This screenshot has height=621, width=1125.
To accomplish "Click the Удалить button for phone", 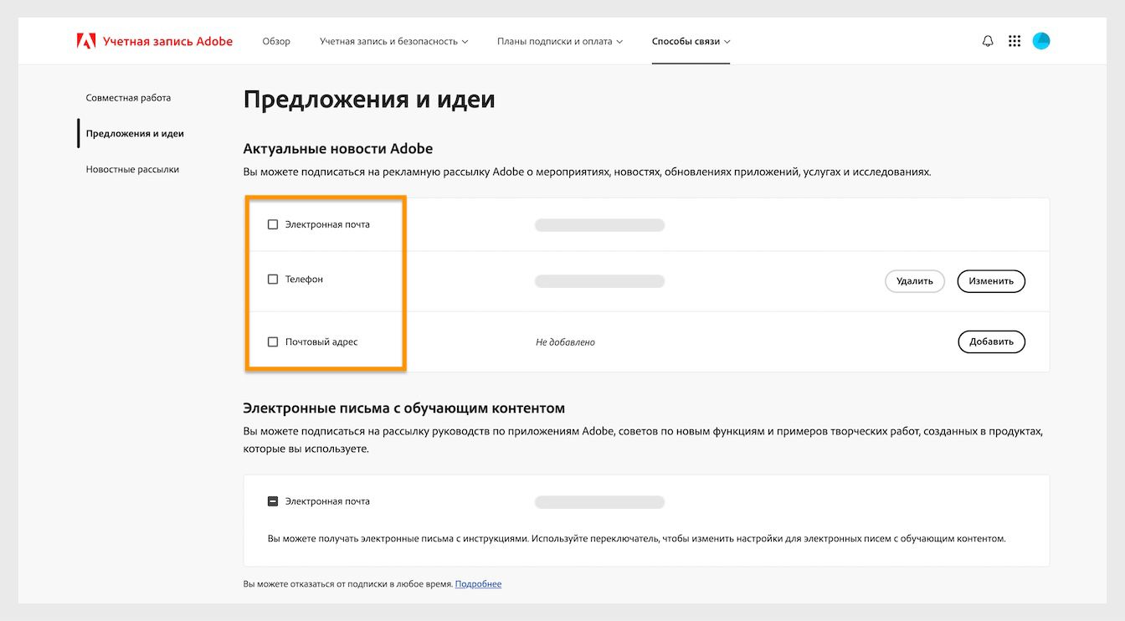I will point(914,281).
